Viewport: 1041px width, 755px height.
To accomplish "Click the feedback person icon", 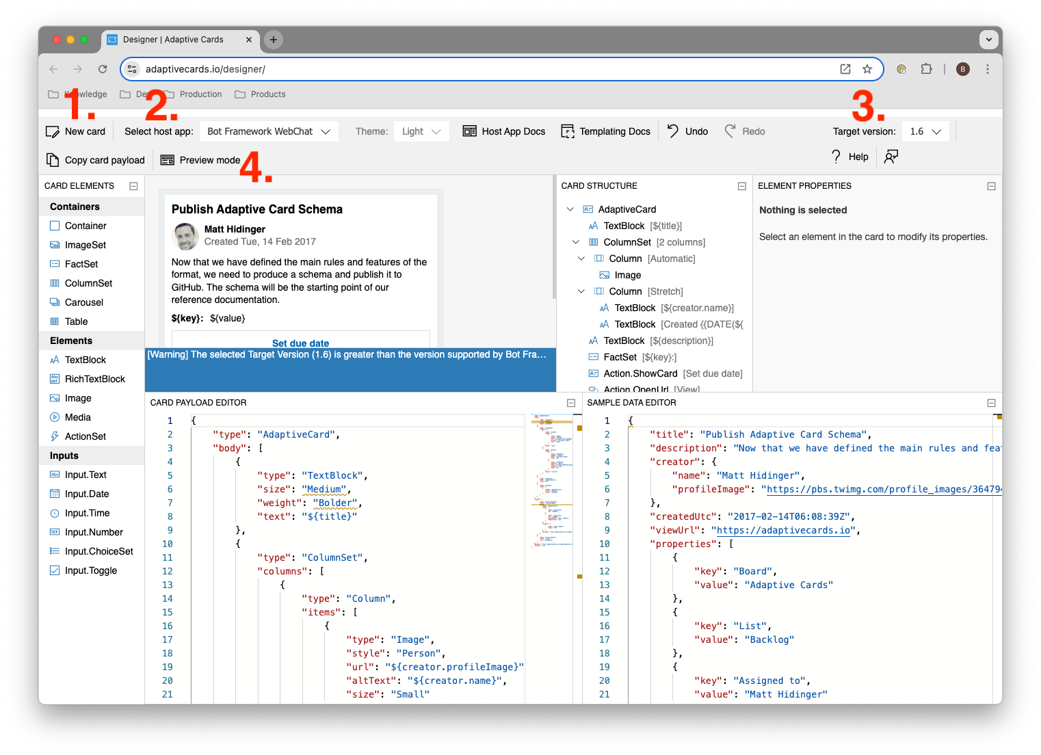I will coord(891,157).
